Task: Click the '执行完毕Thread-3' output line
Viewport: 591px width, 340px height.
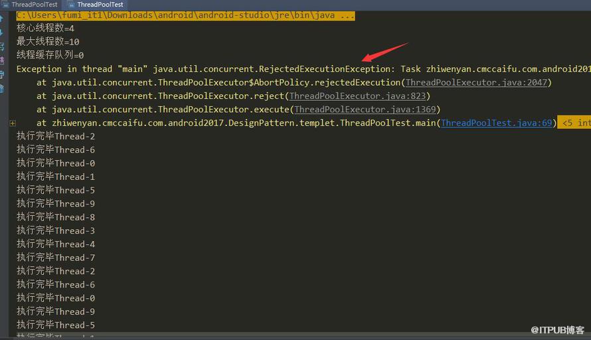Action: [56, 230]
